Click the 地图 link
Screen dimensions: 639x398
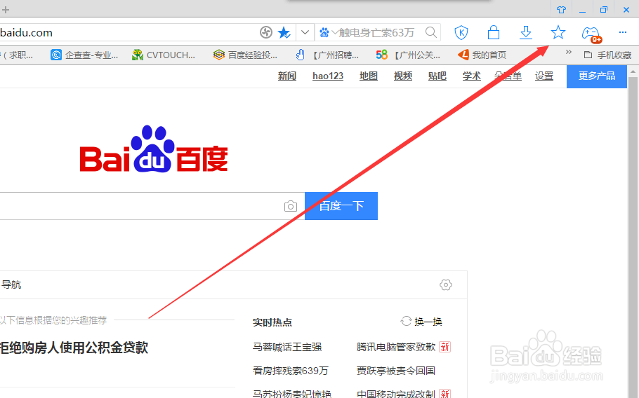coord(369,76)
